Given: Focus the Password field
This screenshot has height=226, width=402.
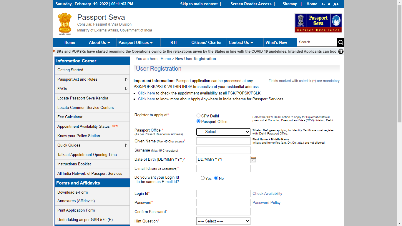Looking at the screenshot, I should point(223,203).
